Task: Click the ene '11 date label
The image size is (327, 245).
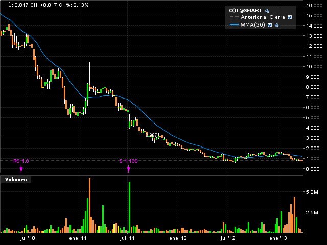Action: pyautogui.click(x=78, y=238)
